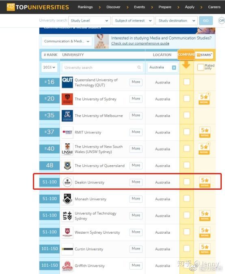Open the Rankings menu

(x=85, y=7)
